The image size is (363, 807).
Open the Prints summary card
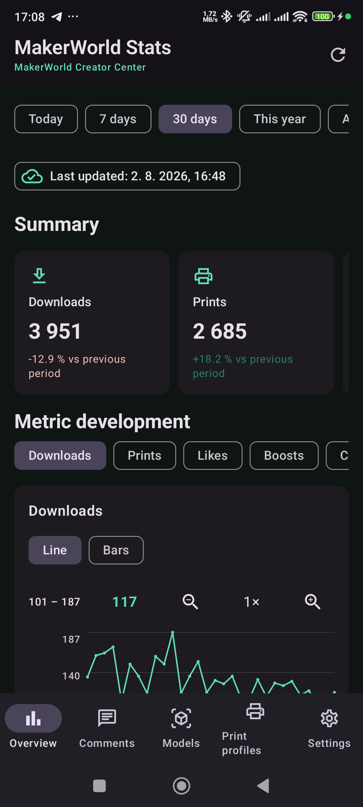(256, 323)
